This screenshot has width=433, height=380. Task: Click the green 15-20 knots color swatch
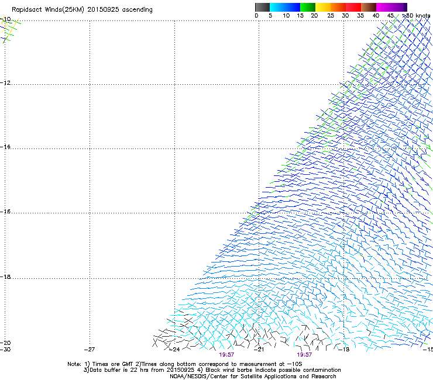pos(308,7)
